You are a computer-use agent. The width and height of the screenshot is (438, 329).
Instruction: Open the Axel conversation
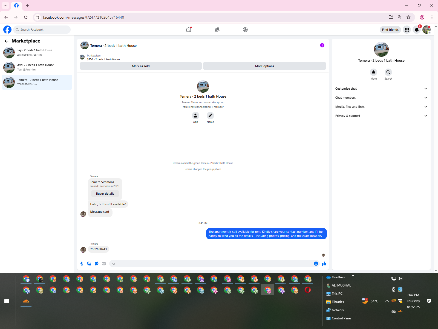(37, 67)
